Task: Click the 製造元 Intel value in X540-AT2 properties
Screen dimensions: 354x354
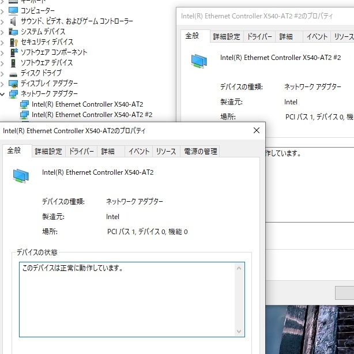Action: (112, 217)
